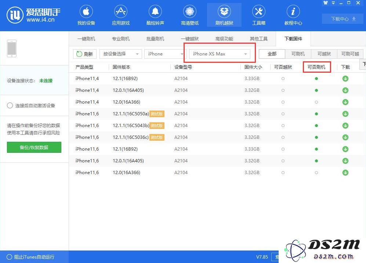This screenshot has width=366, height=263.
Task: Click 3.33GB size of iPhone11,4 12.1 row
Action: point(252,79)
